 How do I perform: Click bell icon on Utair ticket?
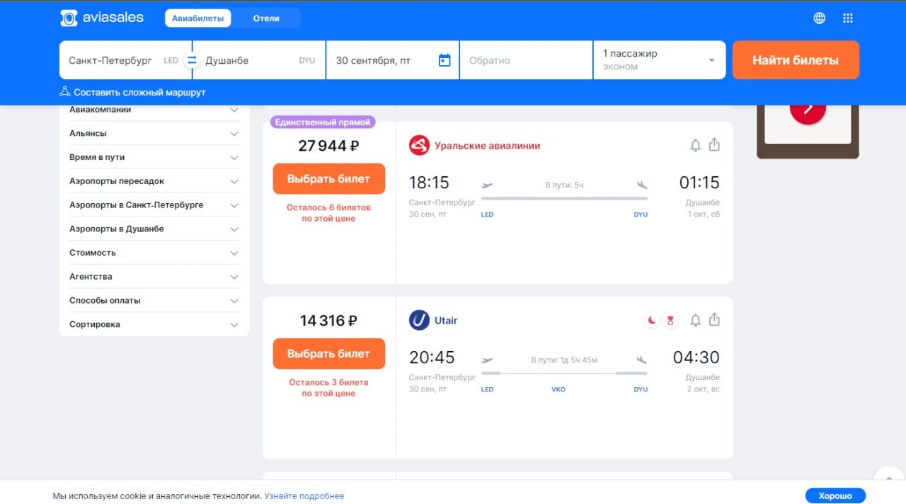pyautogui.click(x=695, y=321)
